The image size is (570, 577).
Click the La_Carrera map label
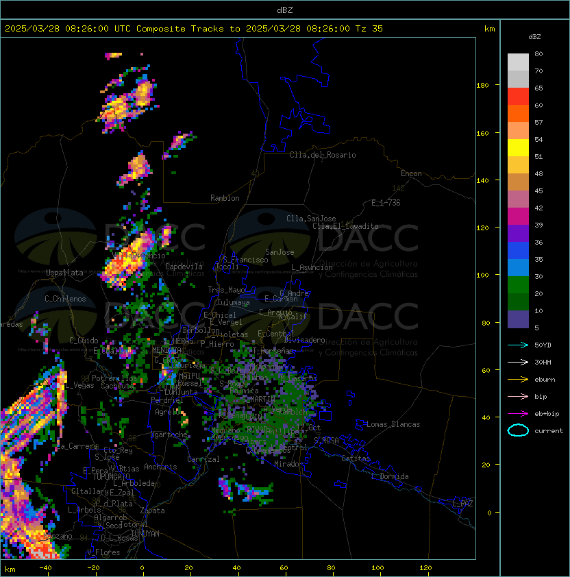(77, 446)
